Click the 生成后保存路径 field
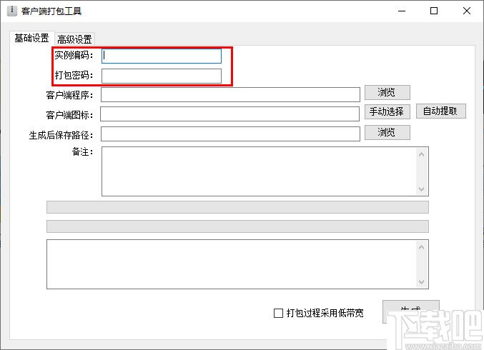Viewport: 484px width, 350px height. pos(230,134)
